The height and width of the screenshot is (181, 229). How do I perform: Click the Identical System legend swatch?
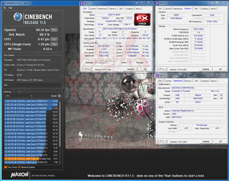(19, 167)
